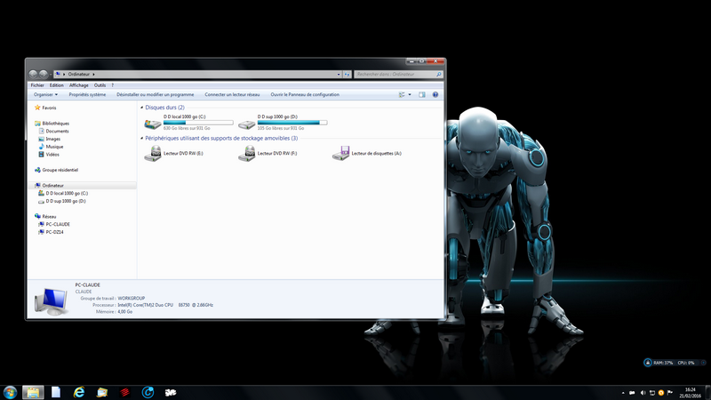
Task: Collapse the removable storage devices group
Action: tap(141, 139)
